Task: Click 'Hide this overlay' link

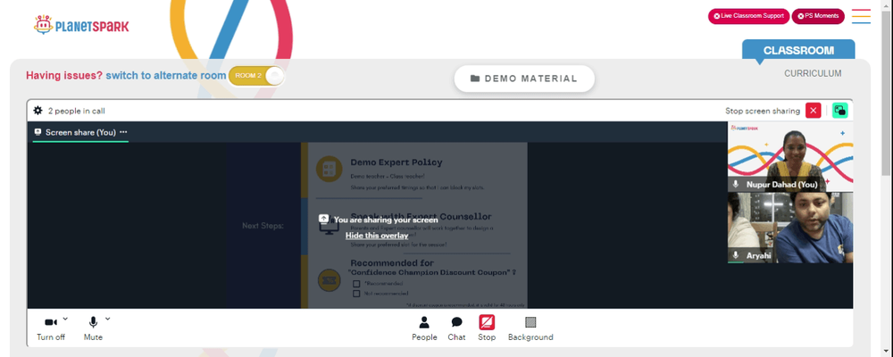Action: (377, 235)
